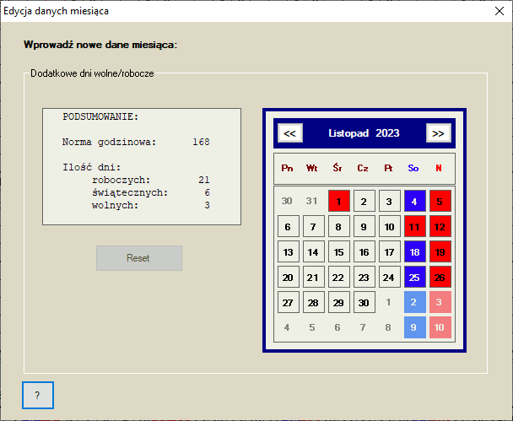Select Monday November 6

point(288,227)
